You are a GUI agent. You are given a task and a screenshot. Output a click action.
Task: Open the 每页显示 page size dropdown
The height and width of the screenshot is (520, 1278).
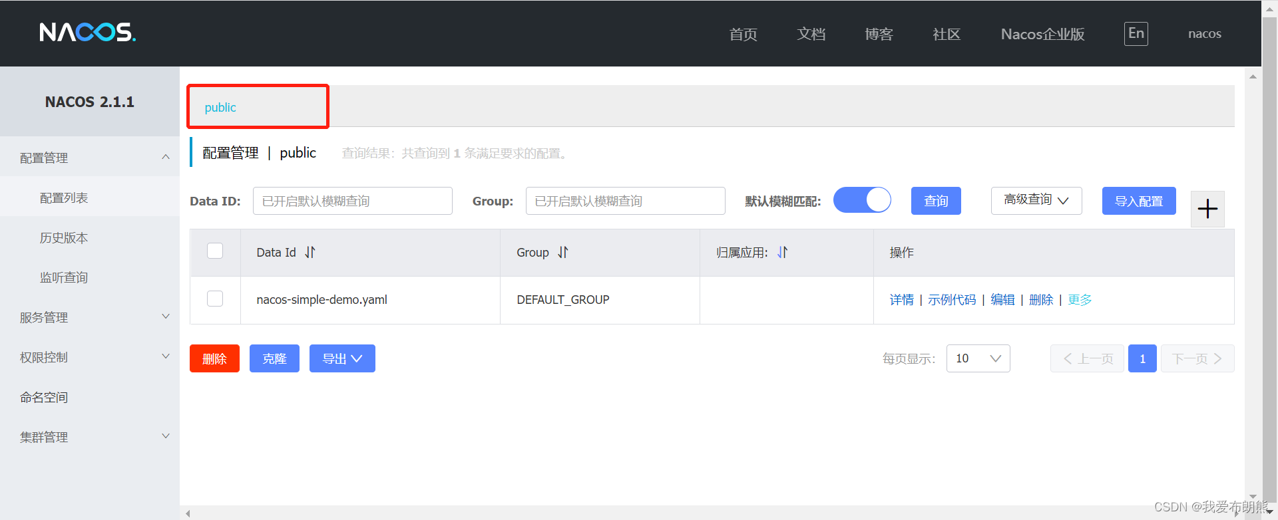pos(978,358)
